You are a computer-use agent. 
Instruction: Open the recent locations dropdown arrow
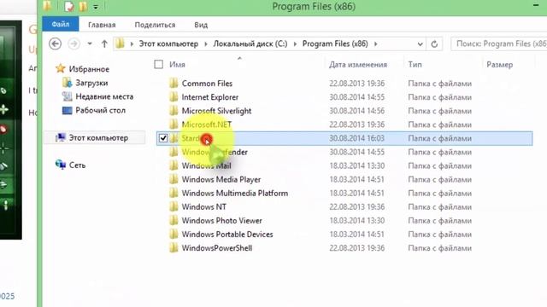coord(90,43)
